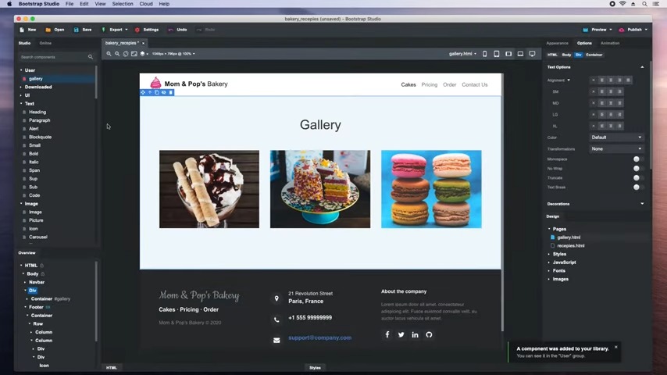Open the gallery.html page selector dropdown
Image resolution: width=667 pixels, height=375 pixels.
[x=462, y=54]
